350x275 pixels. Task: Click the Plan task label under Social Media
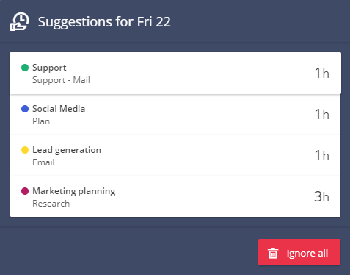tap(41, 121)
